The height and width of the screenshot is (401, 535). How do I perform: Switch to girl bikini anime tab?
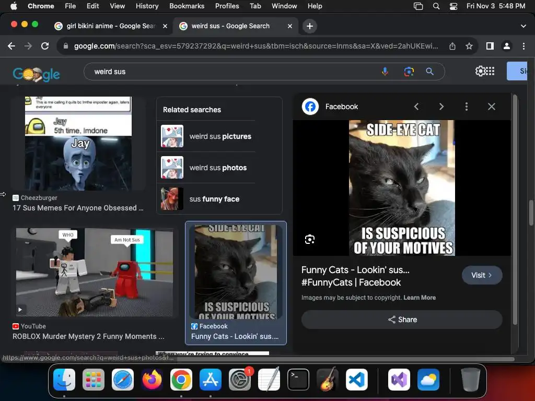[111, 26]
